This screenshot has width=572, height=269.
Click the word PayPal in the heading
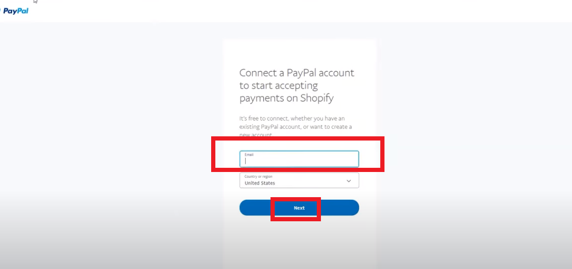point(301,73)
